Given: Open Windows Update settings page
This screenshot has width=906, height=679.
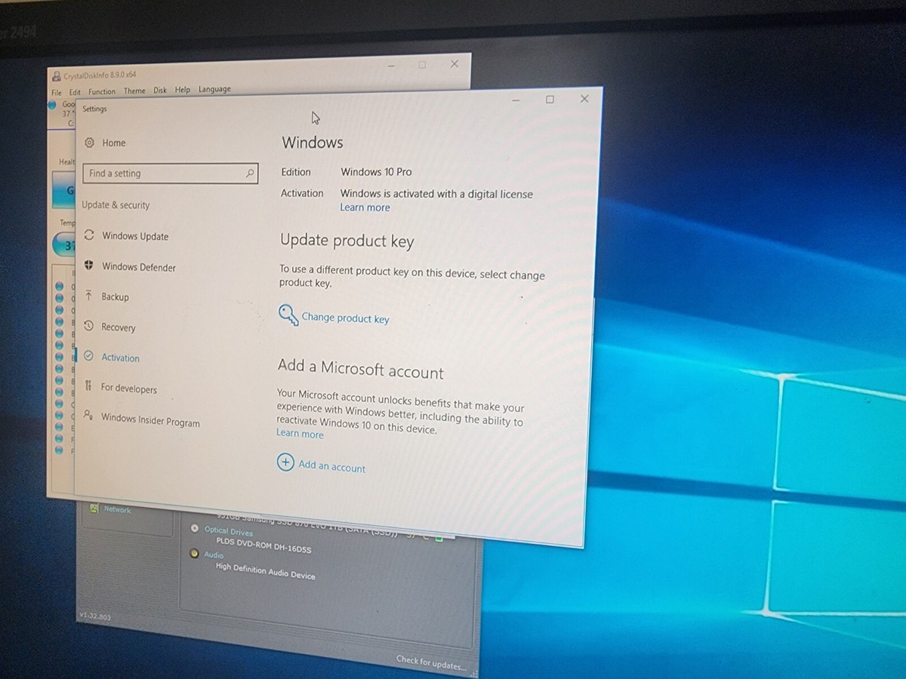Looking at the screenshot, I should point(135,236).
